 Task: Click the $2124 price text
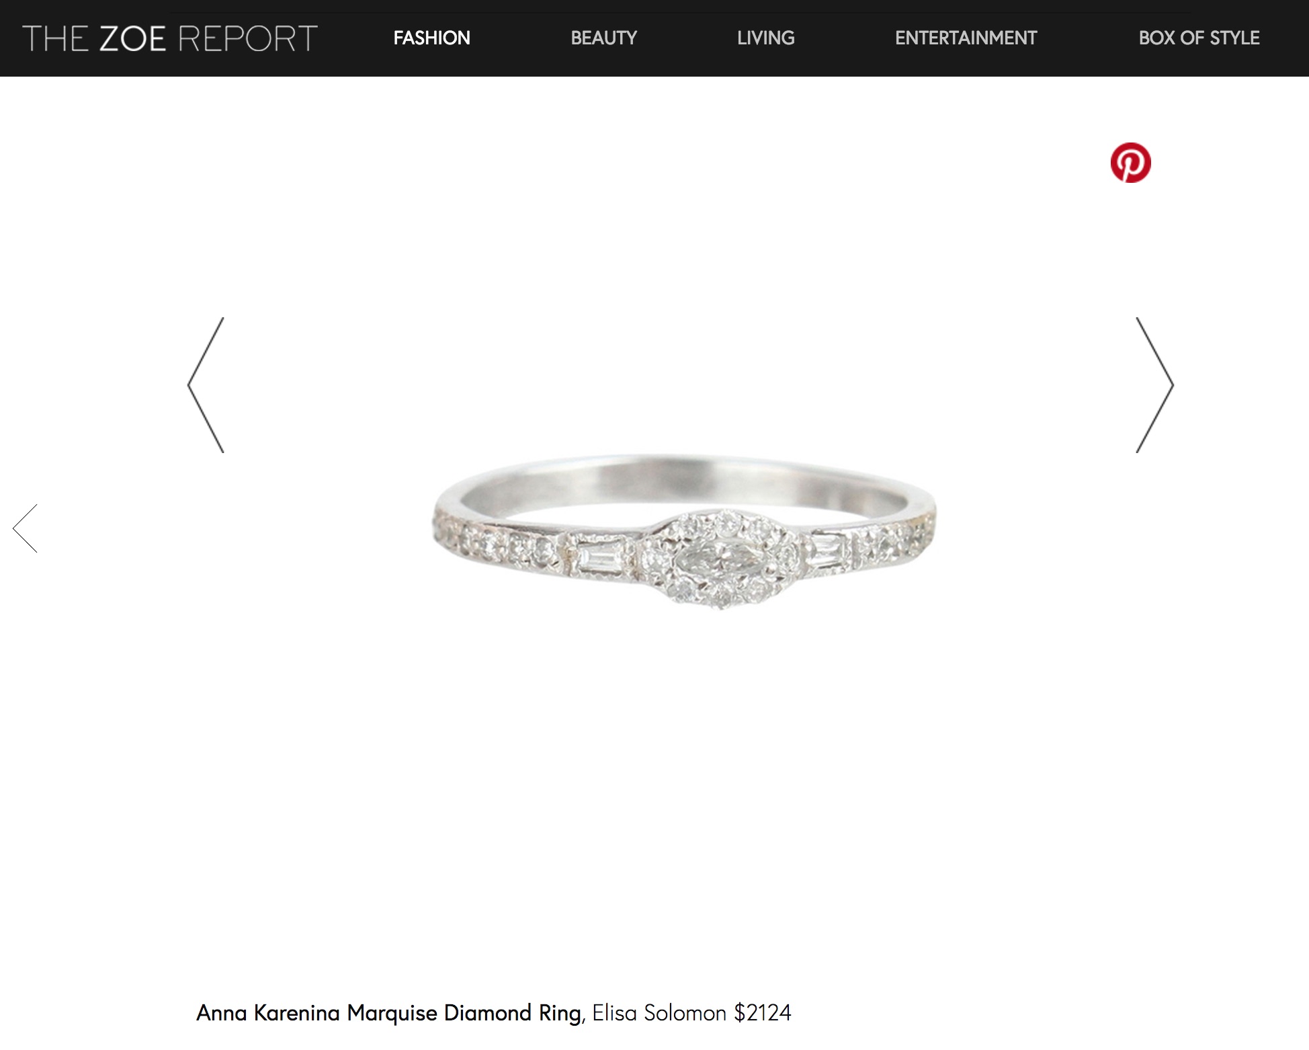(763, 1012)
